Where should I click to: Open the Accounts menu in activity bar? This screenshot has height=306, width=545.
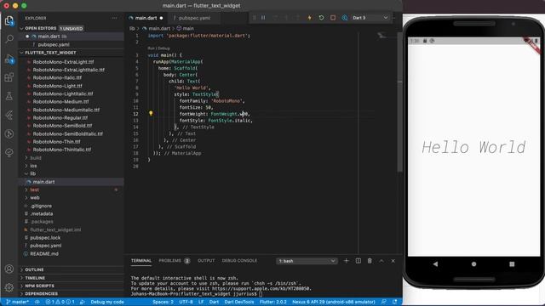tap(9, 269)
